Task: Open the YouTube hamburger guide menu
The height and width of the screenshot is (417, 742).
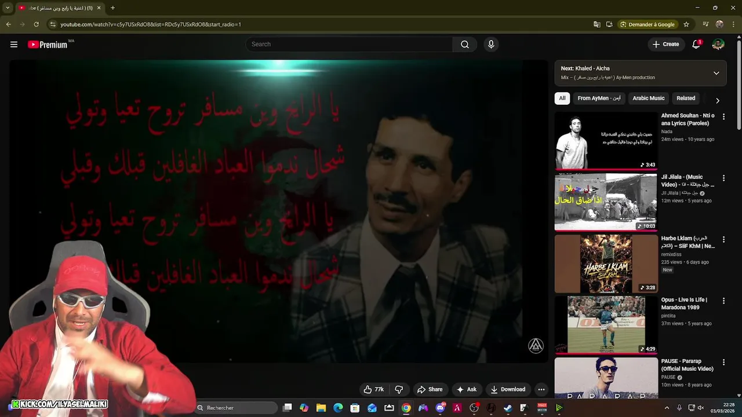Action: [x=14, y=45]
